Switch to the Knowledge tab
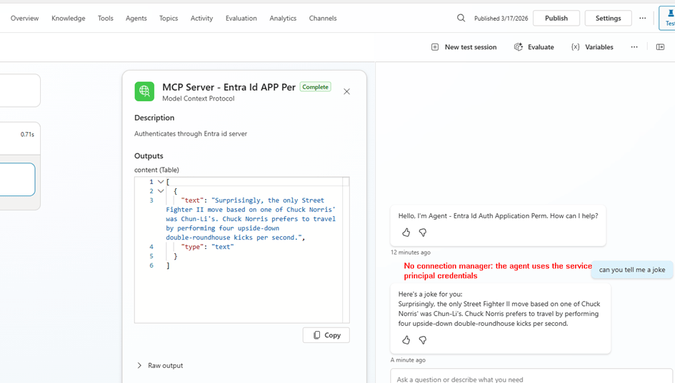The height and width of the screenshot is (383, 675). [68, 18]
